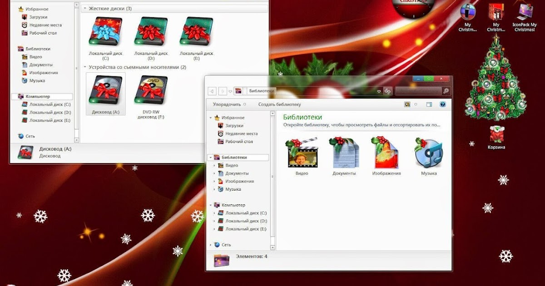Select Рабочий стол in Libraries window sidebar

[x=235, y=142]
